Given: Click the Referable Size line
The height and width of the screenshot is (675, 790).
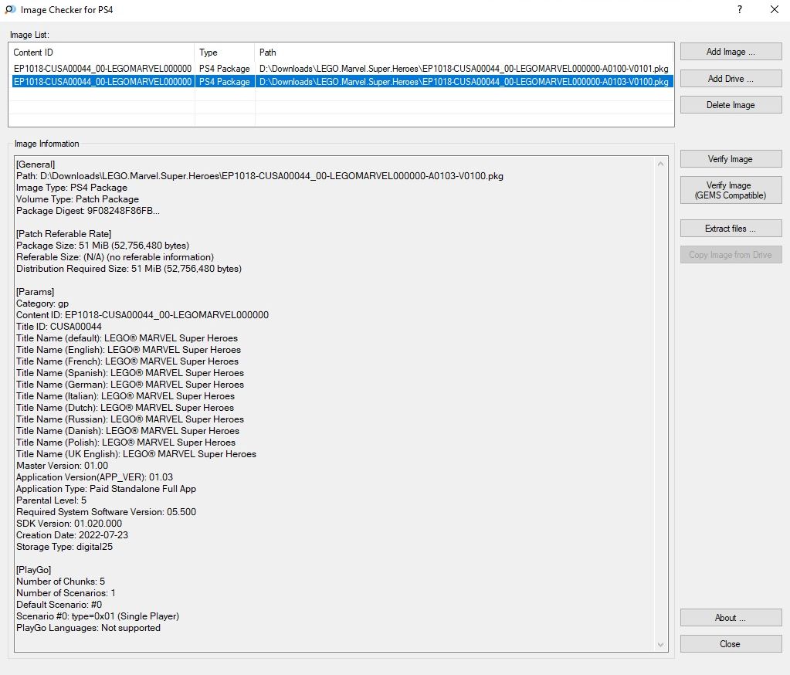Looking at the screenshot, I should pyautogui.click(x=115, y=257).
